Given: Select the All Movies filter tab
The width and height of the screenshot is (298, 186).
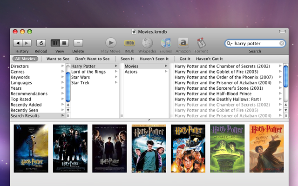Looking at the screenshot, I should coord(26,59).
